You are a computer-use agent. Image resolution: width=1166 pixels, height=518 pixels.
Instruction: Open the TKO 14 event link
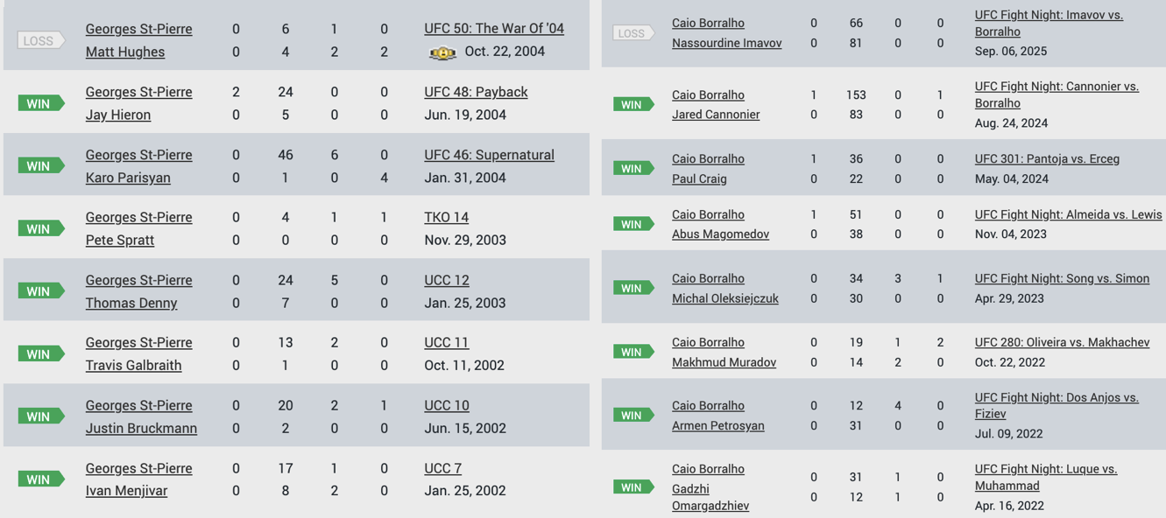[446, 217]
